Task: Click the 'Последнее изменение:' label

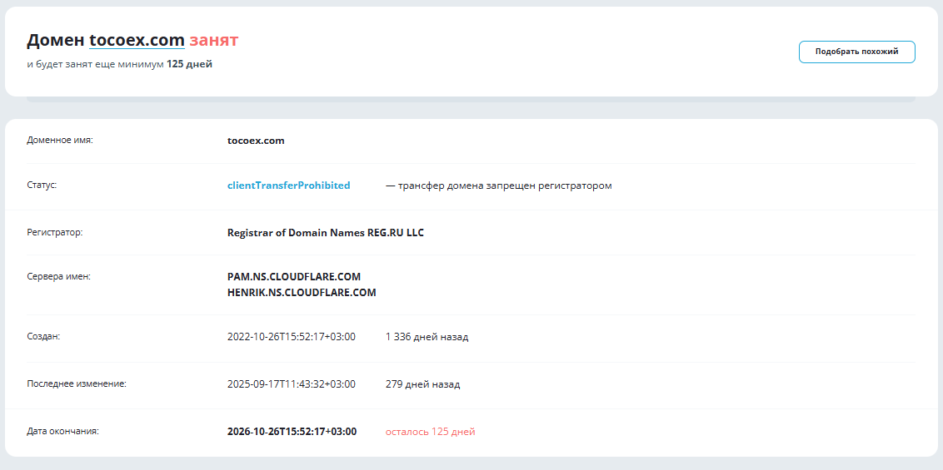Action: click(77, 383)
